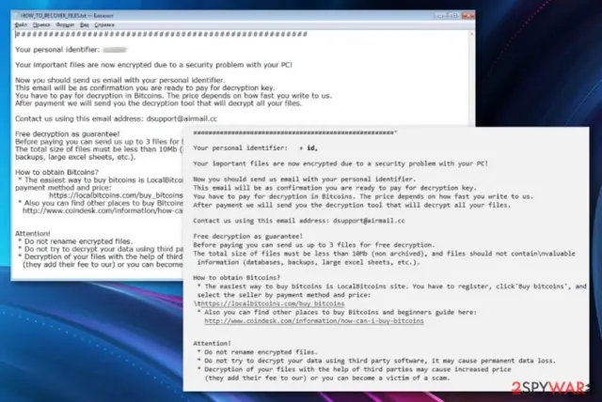Click 'Before paying you can send us' in gray note
Image resolution: width=602 pixels, height=402 pixels.
(313, 245)
